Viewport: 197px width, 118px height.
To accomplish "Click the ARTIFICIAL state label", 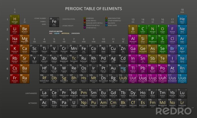I will (x=66, y=33).
